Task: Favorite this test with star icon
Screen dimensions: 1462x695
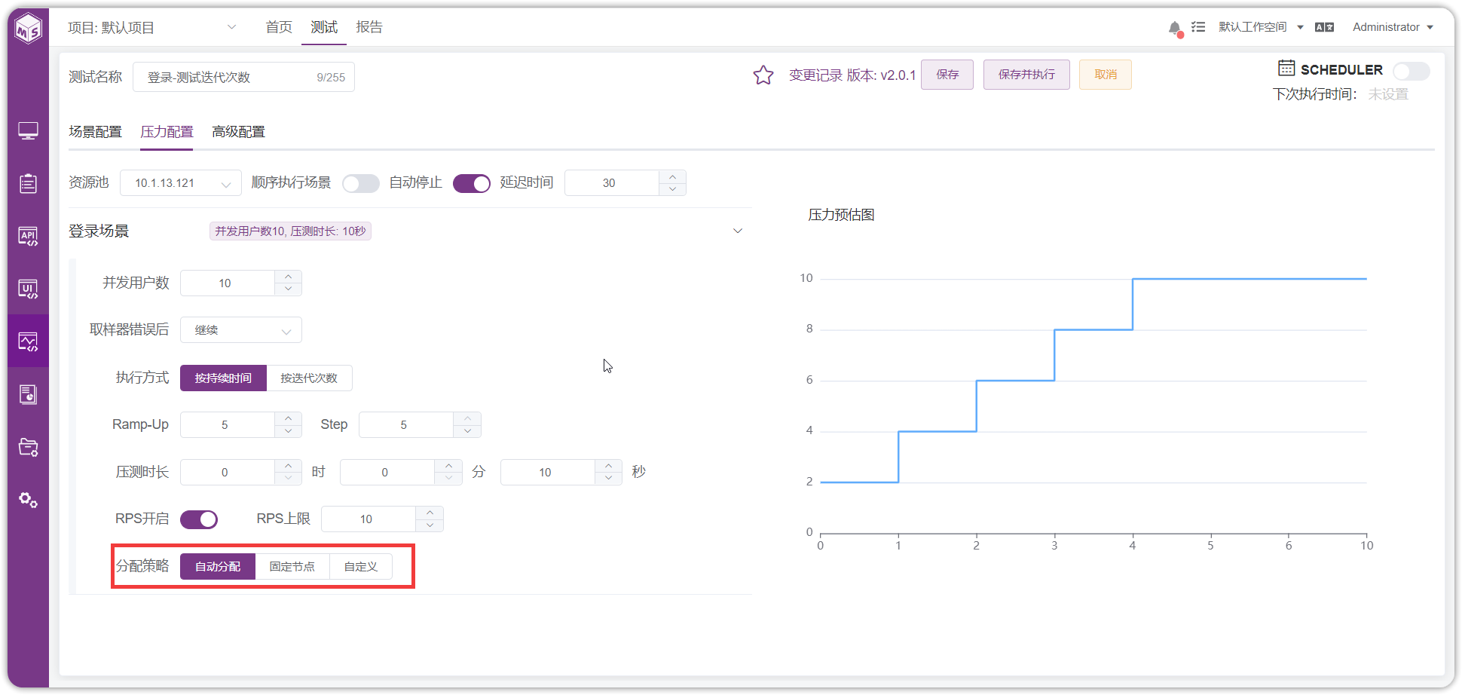Action: tap(763, 75)
